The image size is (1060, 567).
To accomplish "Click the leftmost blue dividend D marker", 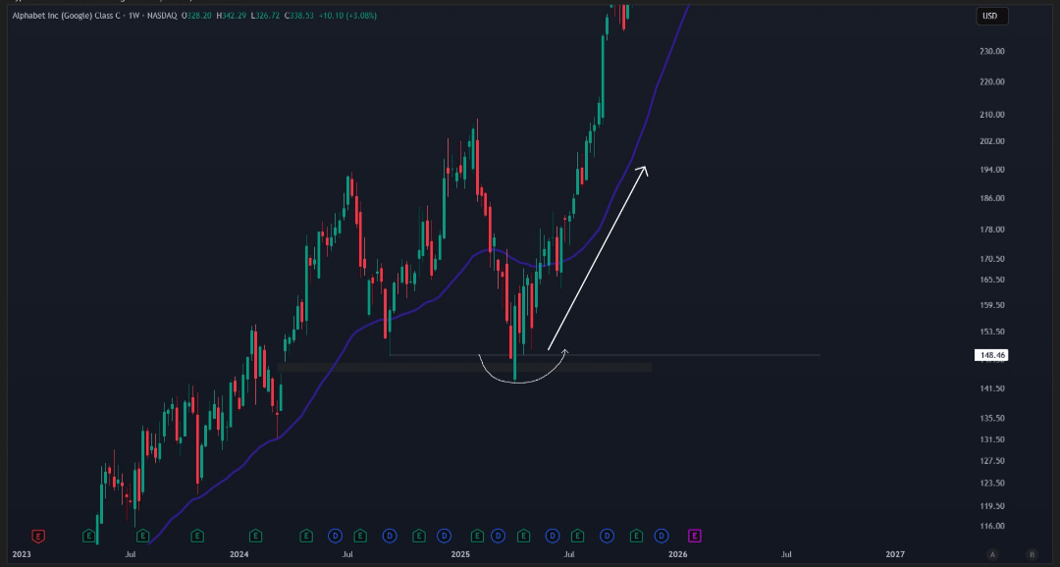I will point(335,536).
